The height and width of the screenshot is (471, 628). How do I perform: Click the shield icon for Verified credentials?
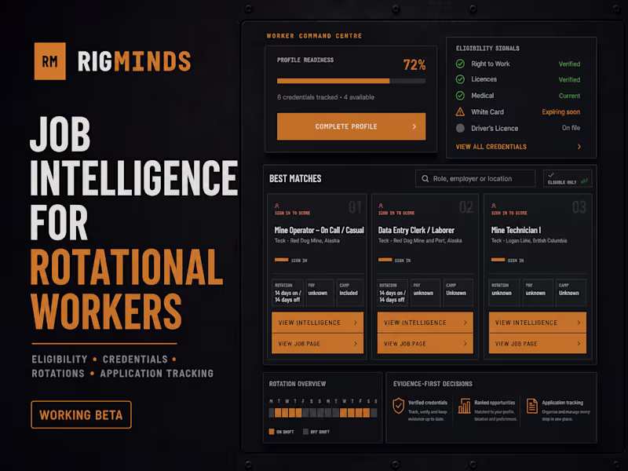(398, 406)
